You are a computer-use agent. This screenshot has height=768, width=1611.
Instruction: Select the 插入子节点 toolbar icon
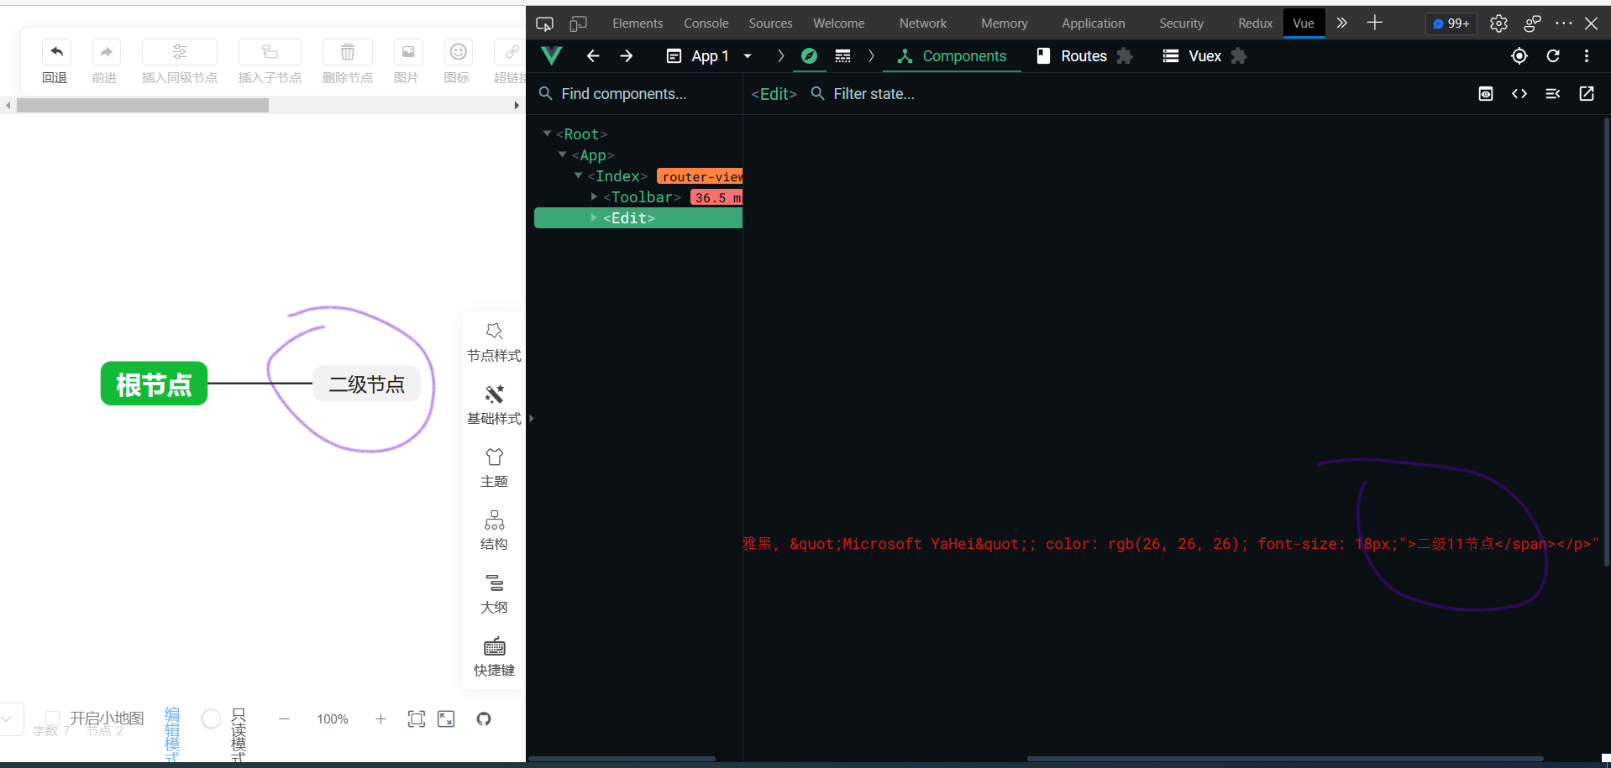tap(269, 52)
